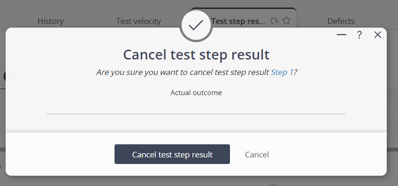Open the dialog help question mark
The height and width of the screenshot is (186, 398).
[x=359, y=35]
